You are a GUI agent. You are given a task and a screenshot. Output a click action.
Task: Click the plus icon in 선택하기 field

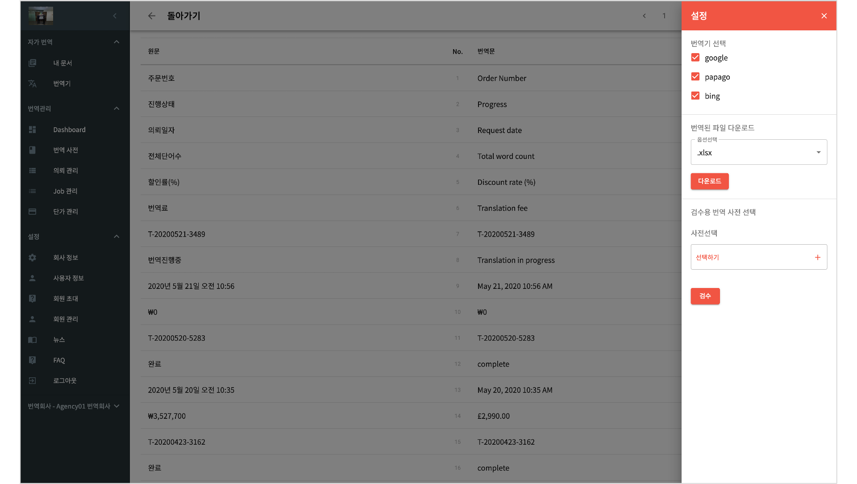click(818, 257)
